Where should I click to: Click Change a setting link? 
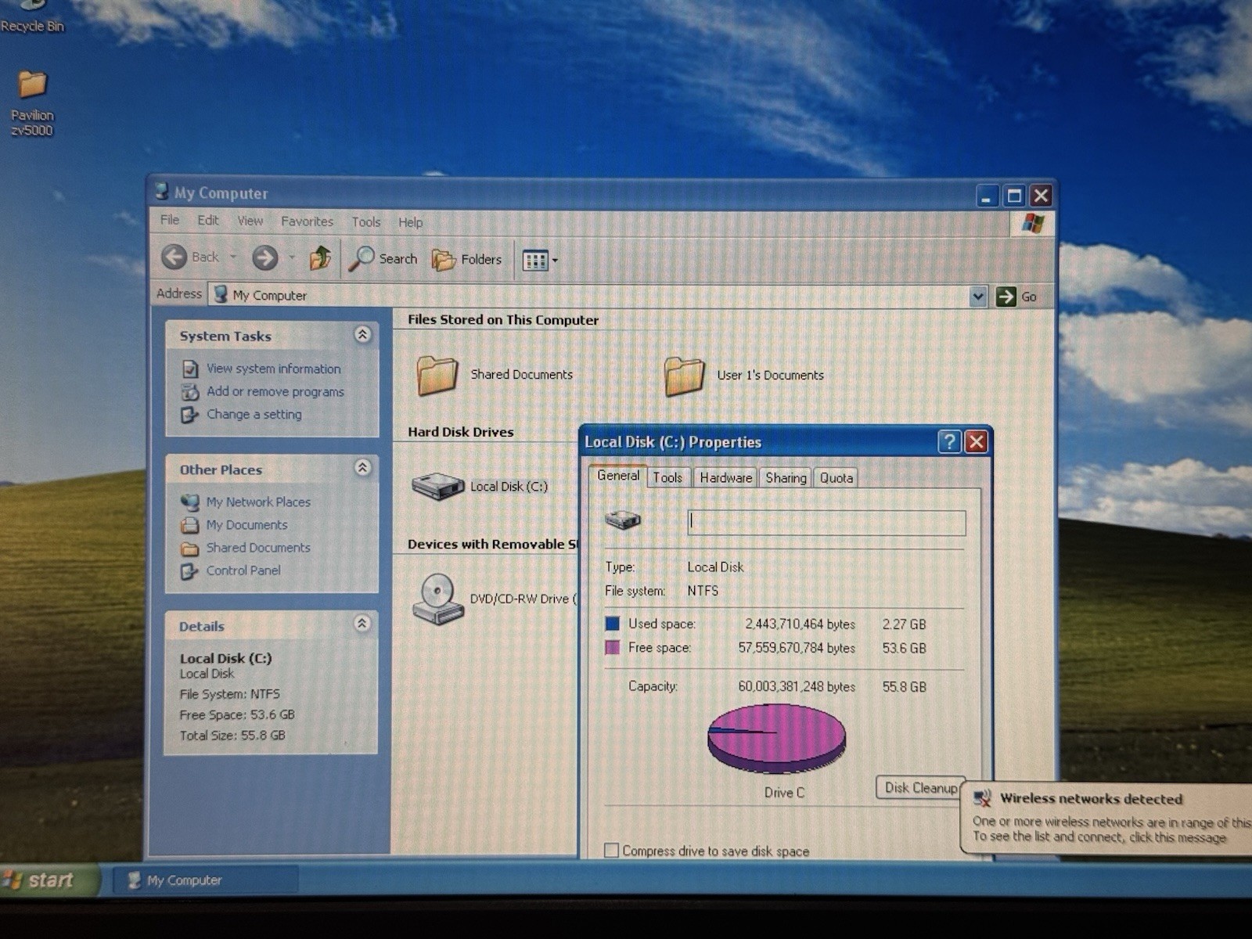(254, 414)
